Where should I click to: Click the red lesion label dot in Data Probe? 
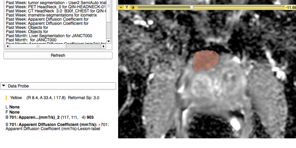pos(100,125)
